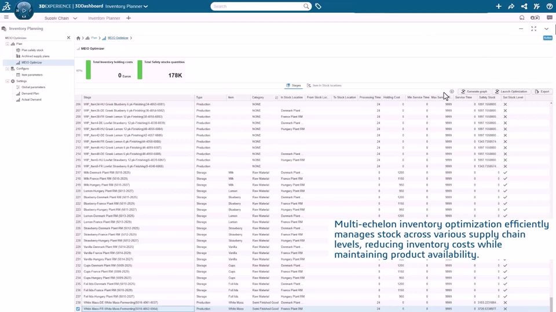Select the Item in Stock locations tab

324,86
